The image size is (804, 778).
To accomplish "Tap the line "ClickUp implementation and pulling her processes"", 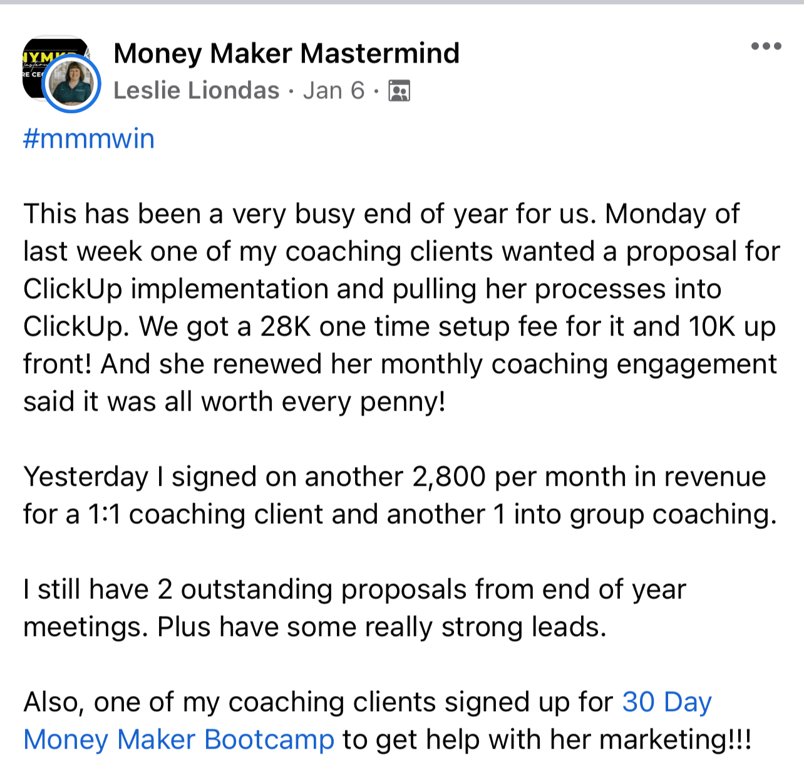I will pyautogui.click(x=373, y=289).
